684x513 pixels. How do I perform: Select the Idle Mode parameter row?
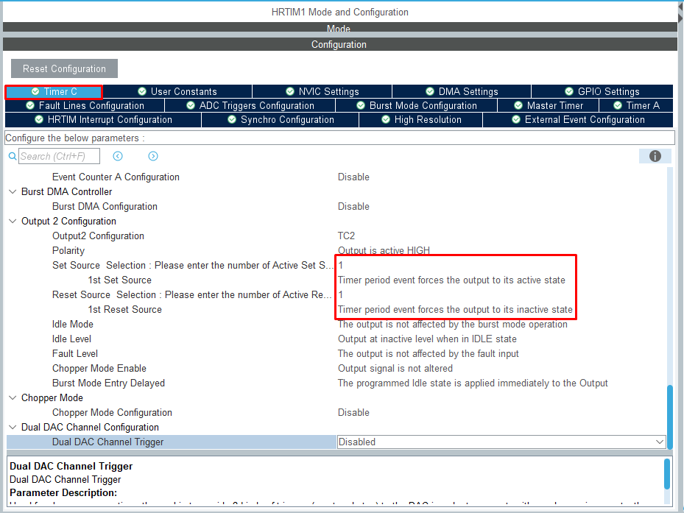(x=336, y=324)
